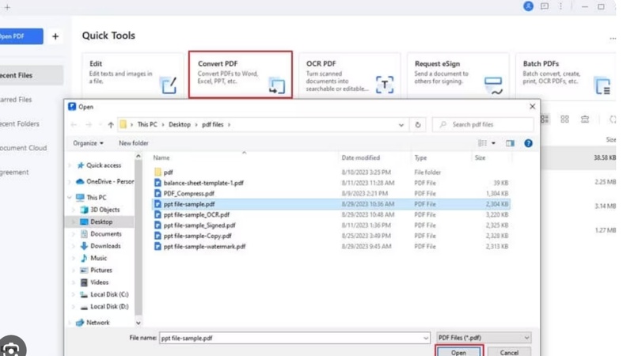Open Recent Files in the sidebar
Screen dimensions: 623x356
[31, 75]
